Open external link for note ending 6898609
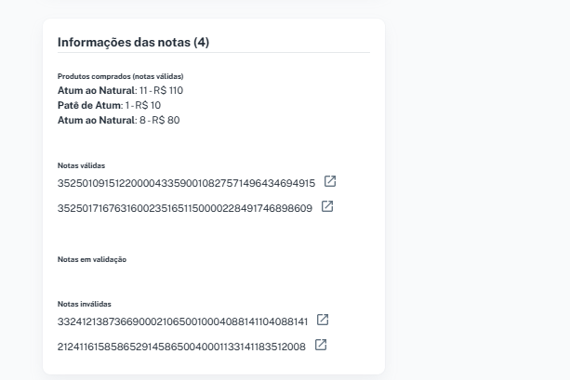Screen dimensions: 570x380 coord(327,206)
